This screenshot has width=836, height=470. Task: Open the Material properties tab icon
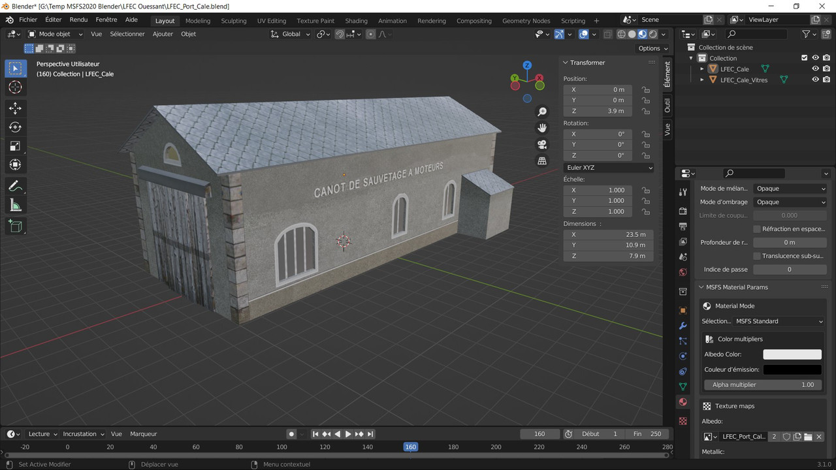click(x=683, y=402)
